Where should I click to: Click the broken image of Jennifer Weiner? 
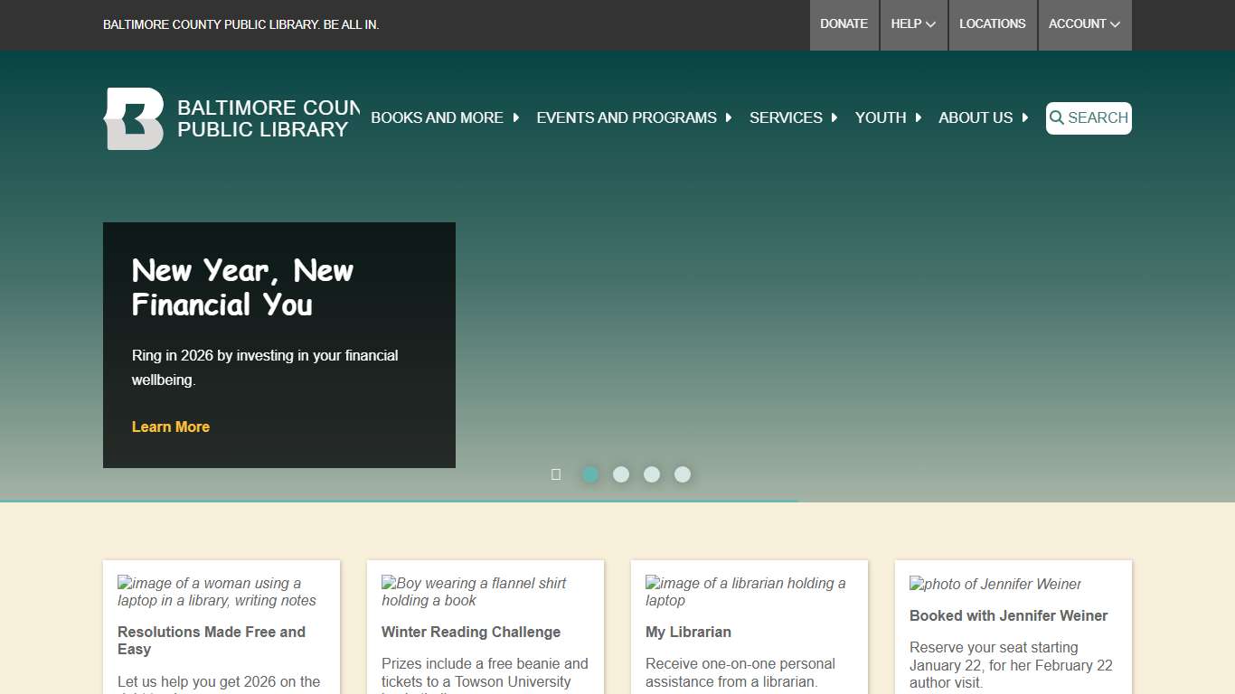(x=995, y=585)
